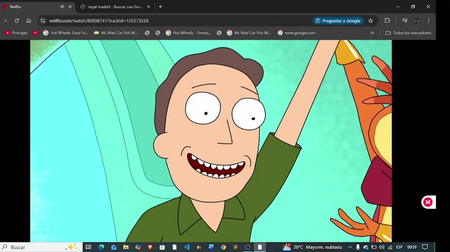Screen dimensions: 450x252
Task: Open www.google.com bookmark
Action: tap(296, 33)
